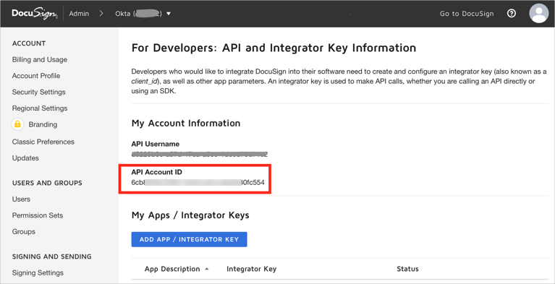Open the user profile avatar
The image size is (555, 284).
point(538,14)
